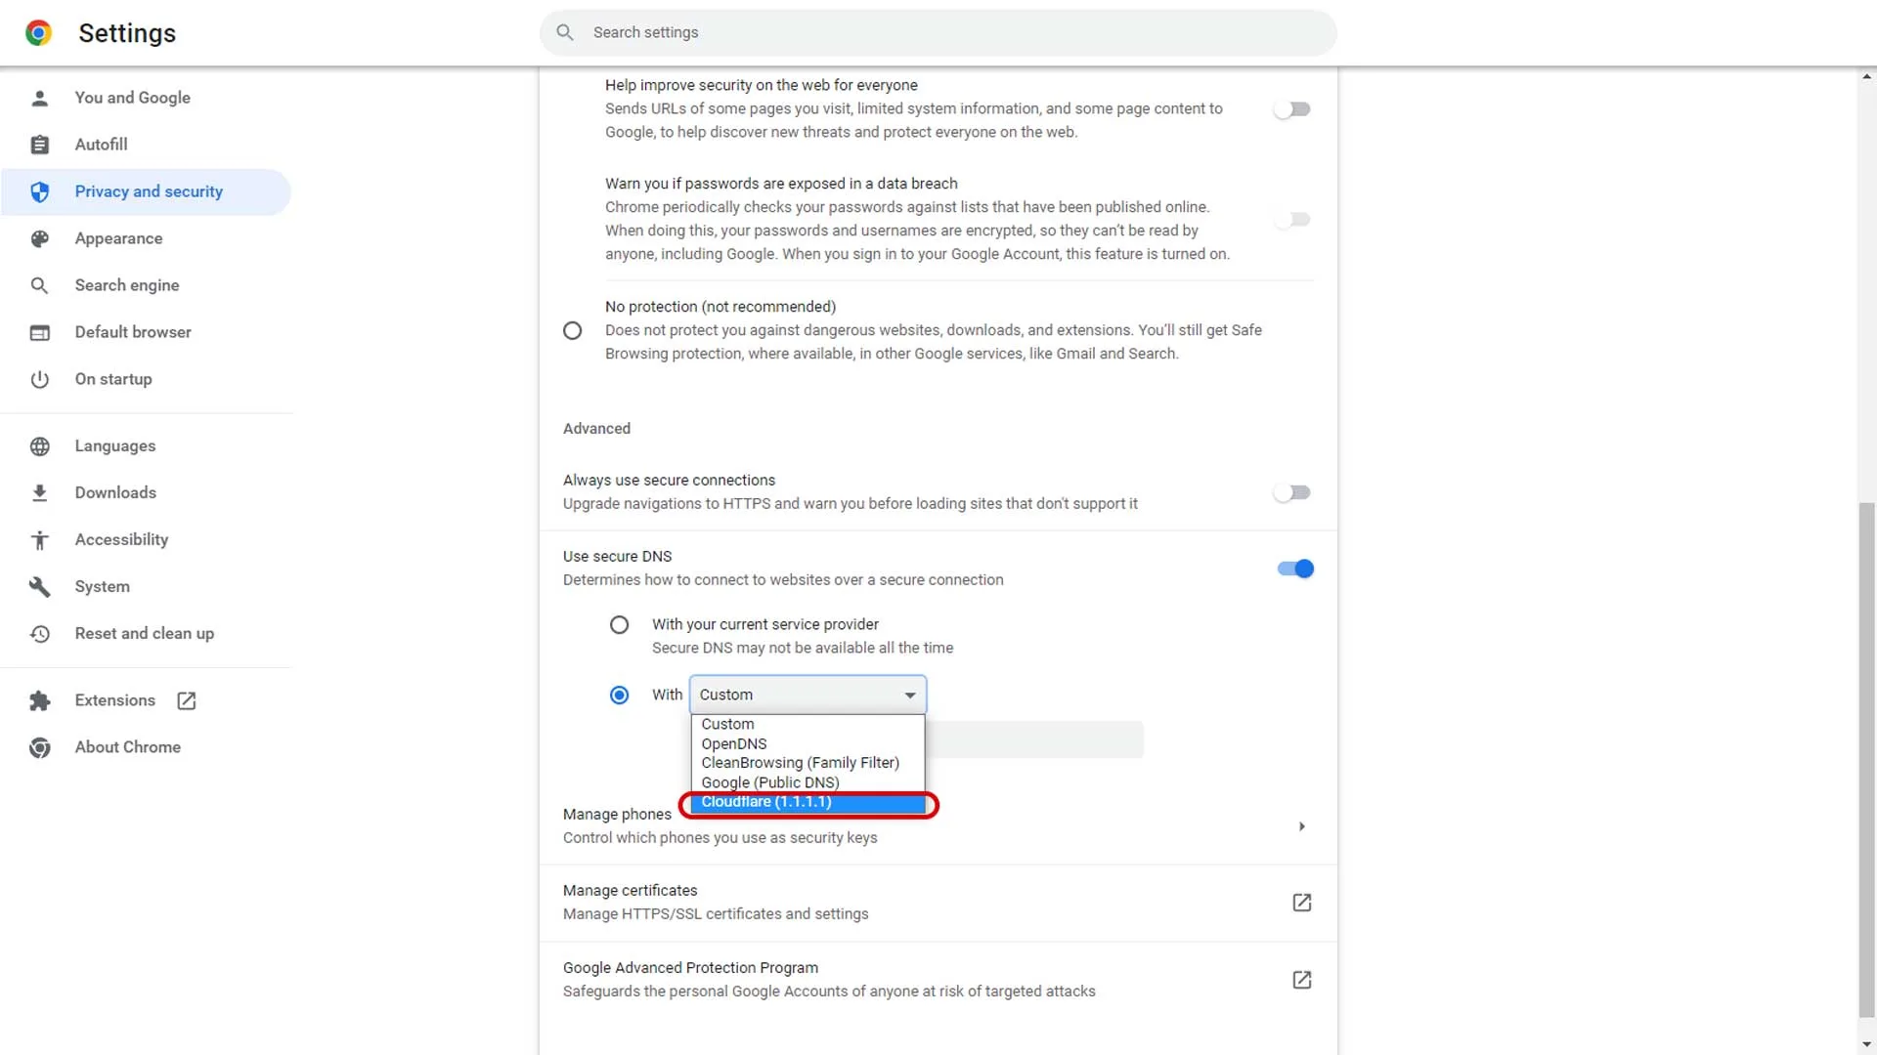Image resolution: width=1877 pixels, height=1055 pixels.
Task: Click the search magnifier icon in search bar
Action: click(x=565, y=32)
